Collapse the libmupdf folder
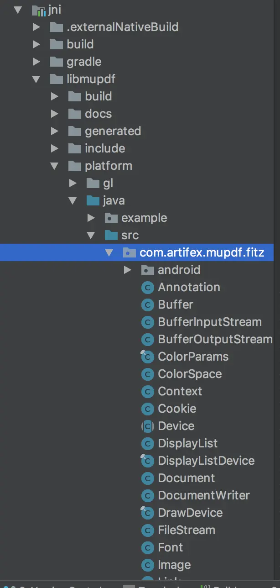 [x=36, y=79]
